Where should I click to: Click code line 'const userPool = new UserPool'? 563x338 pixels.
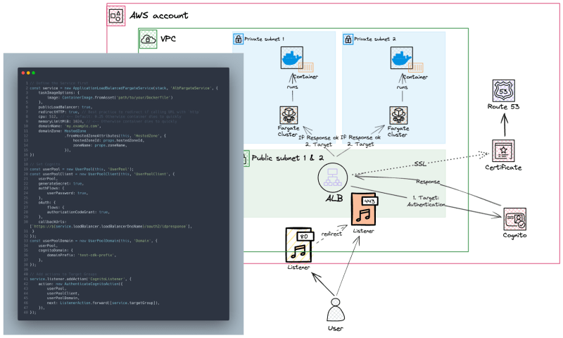tap(82, 169)
